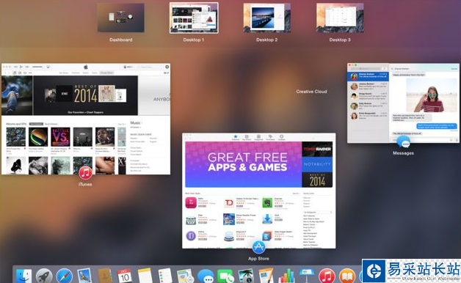Click Categories tab in App Store window

pyautogui.click(x=258, y=137)
